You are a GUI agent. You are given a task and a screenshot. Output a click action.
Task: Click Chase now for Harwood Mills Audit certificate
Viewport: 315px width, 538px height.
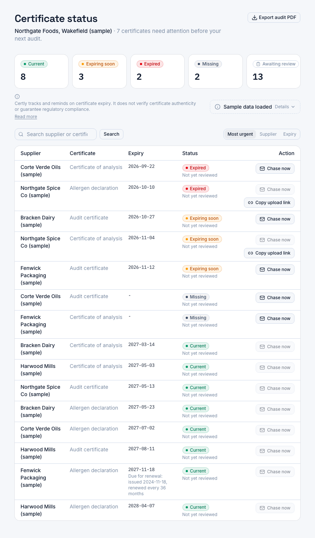(275, 451)
